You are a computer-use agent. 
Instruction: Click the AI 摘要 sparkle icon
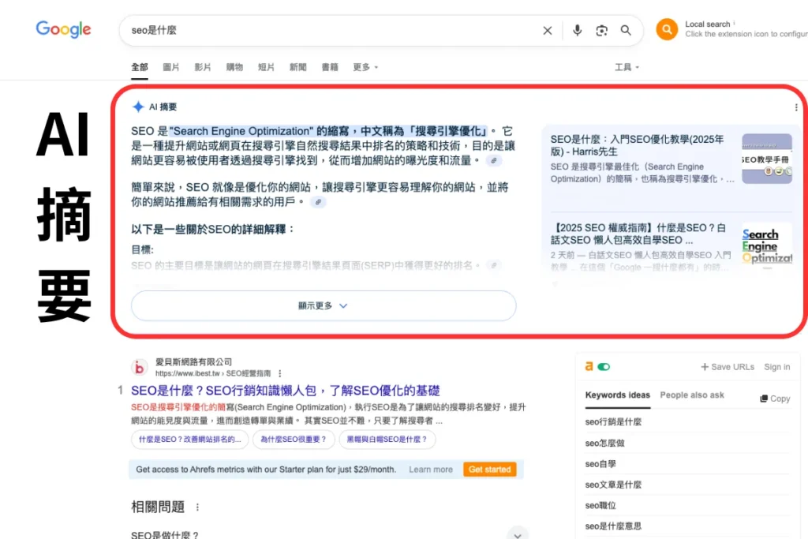click(x=138, y=107)
